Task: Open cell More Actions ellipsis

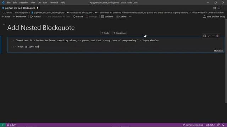Action: pos(213,36)
